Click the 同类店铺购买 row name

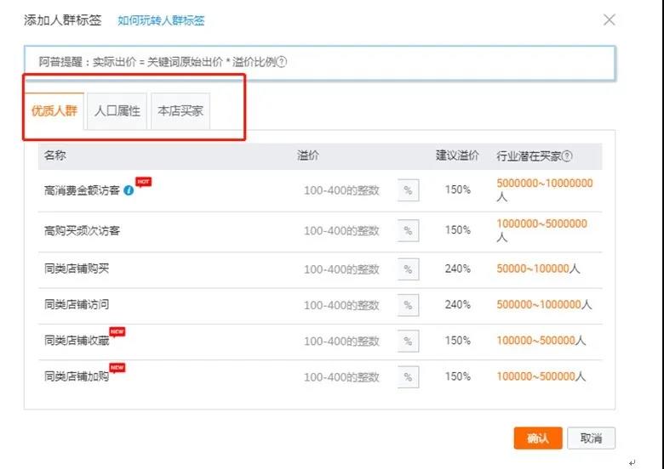pyautogui.click(x=77, y=269)
